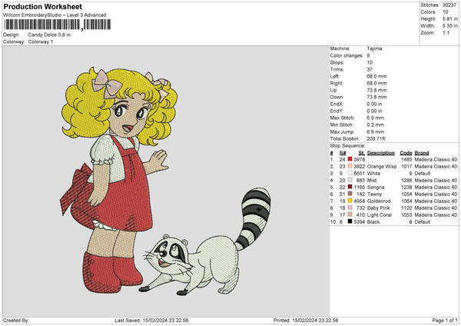Select total bobbin value '208.71ft'
Viewport: 461px width, 326px height.
(x=376, y=138)
